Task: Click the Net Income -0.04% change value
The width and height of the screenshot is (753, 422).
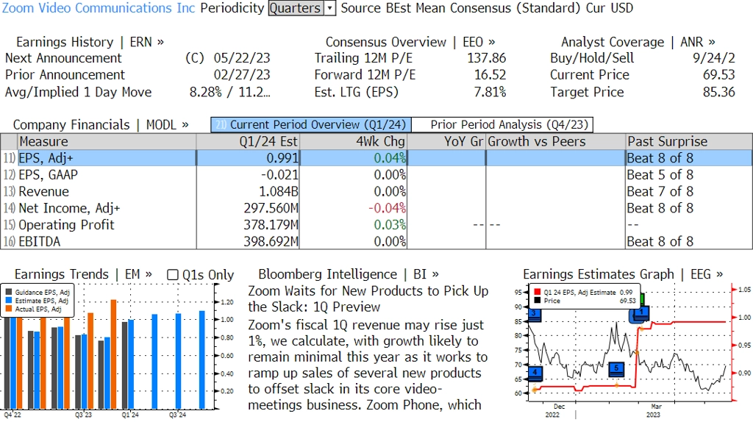Action: point(387,208)
